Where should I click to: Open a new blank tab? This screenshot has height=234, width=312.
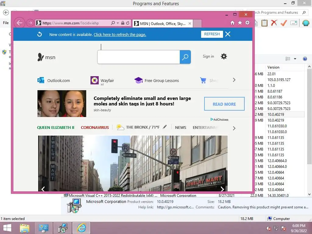coord(197,23)
